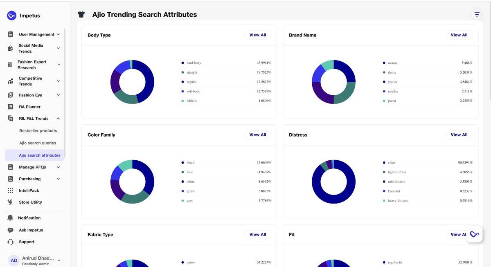Click the Notification bell icon
This screenshot has height=267, width=491.
(10, 218)
